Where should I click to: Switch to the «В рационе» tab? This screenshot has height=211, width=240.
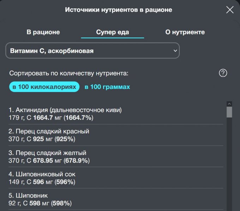(x=43, y=32)
